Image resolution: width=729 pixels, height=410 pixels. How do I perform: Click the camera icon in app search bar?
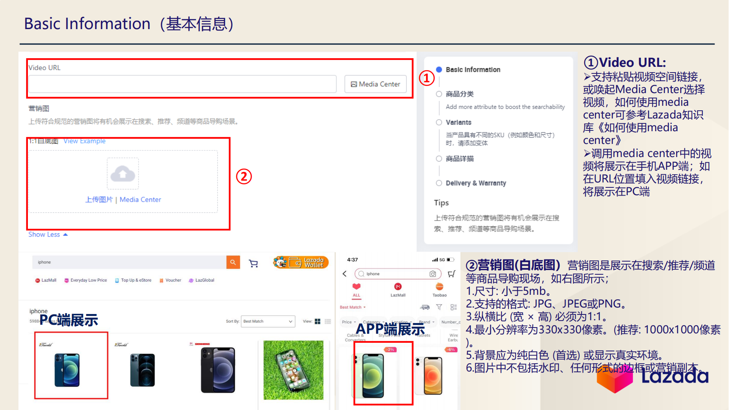click(433, 273)
